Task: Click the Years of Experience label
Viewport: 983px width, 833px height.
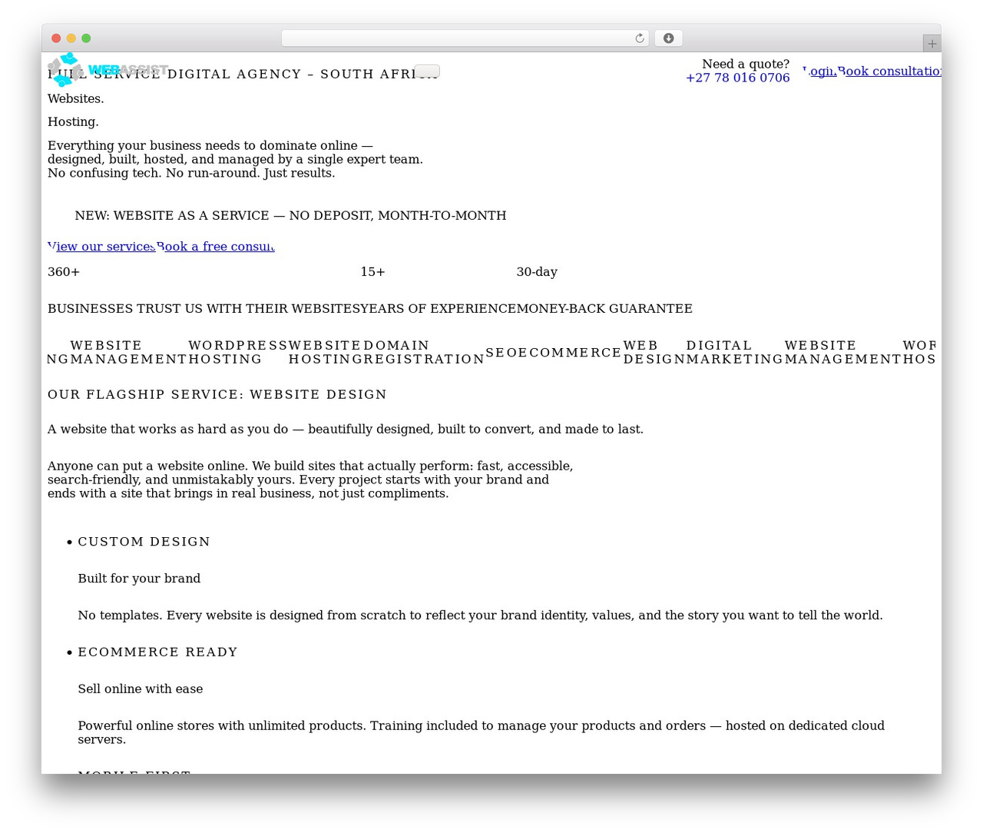Action: click(x=438, y=309)
